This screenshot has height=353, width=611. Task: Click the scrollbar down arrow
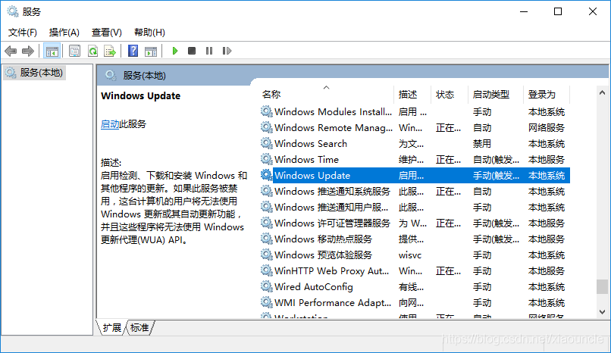coord(602,312)
